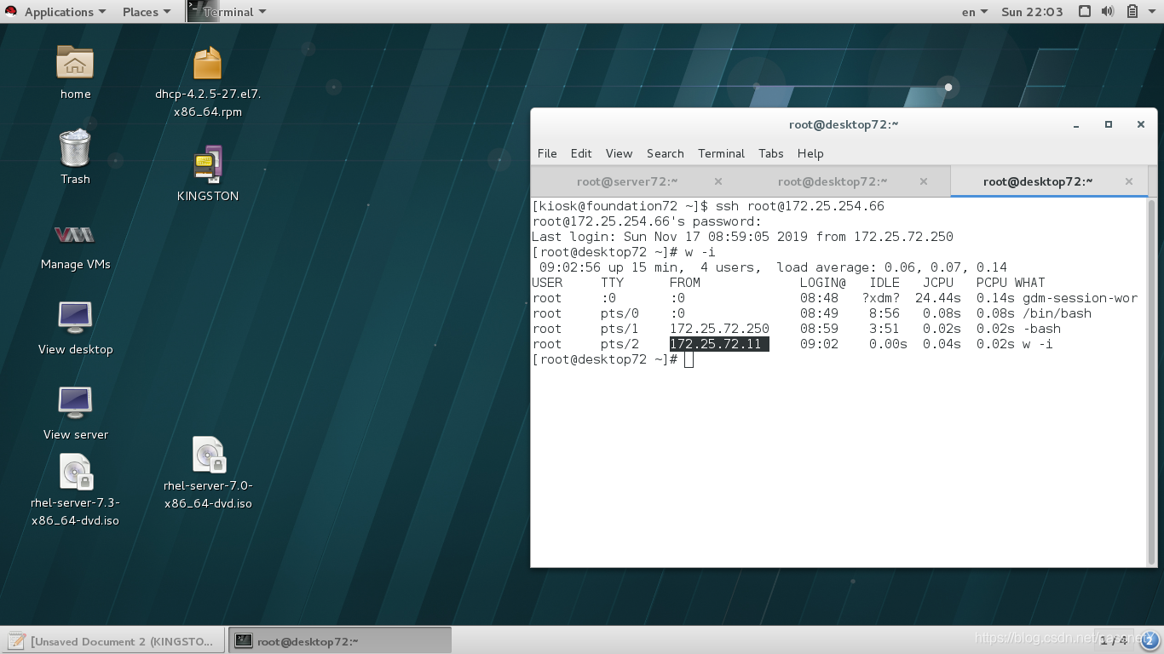Click the pts/2 TTY entry
This screenshot has width=1164, height=654.
pyautogui.click(x=619, y=344)
